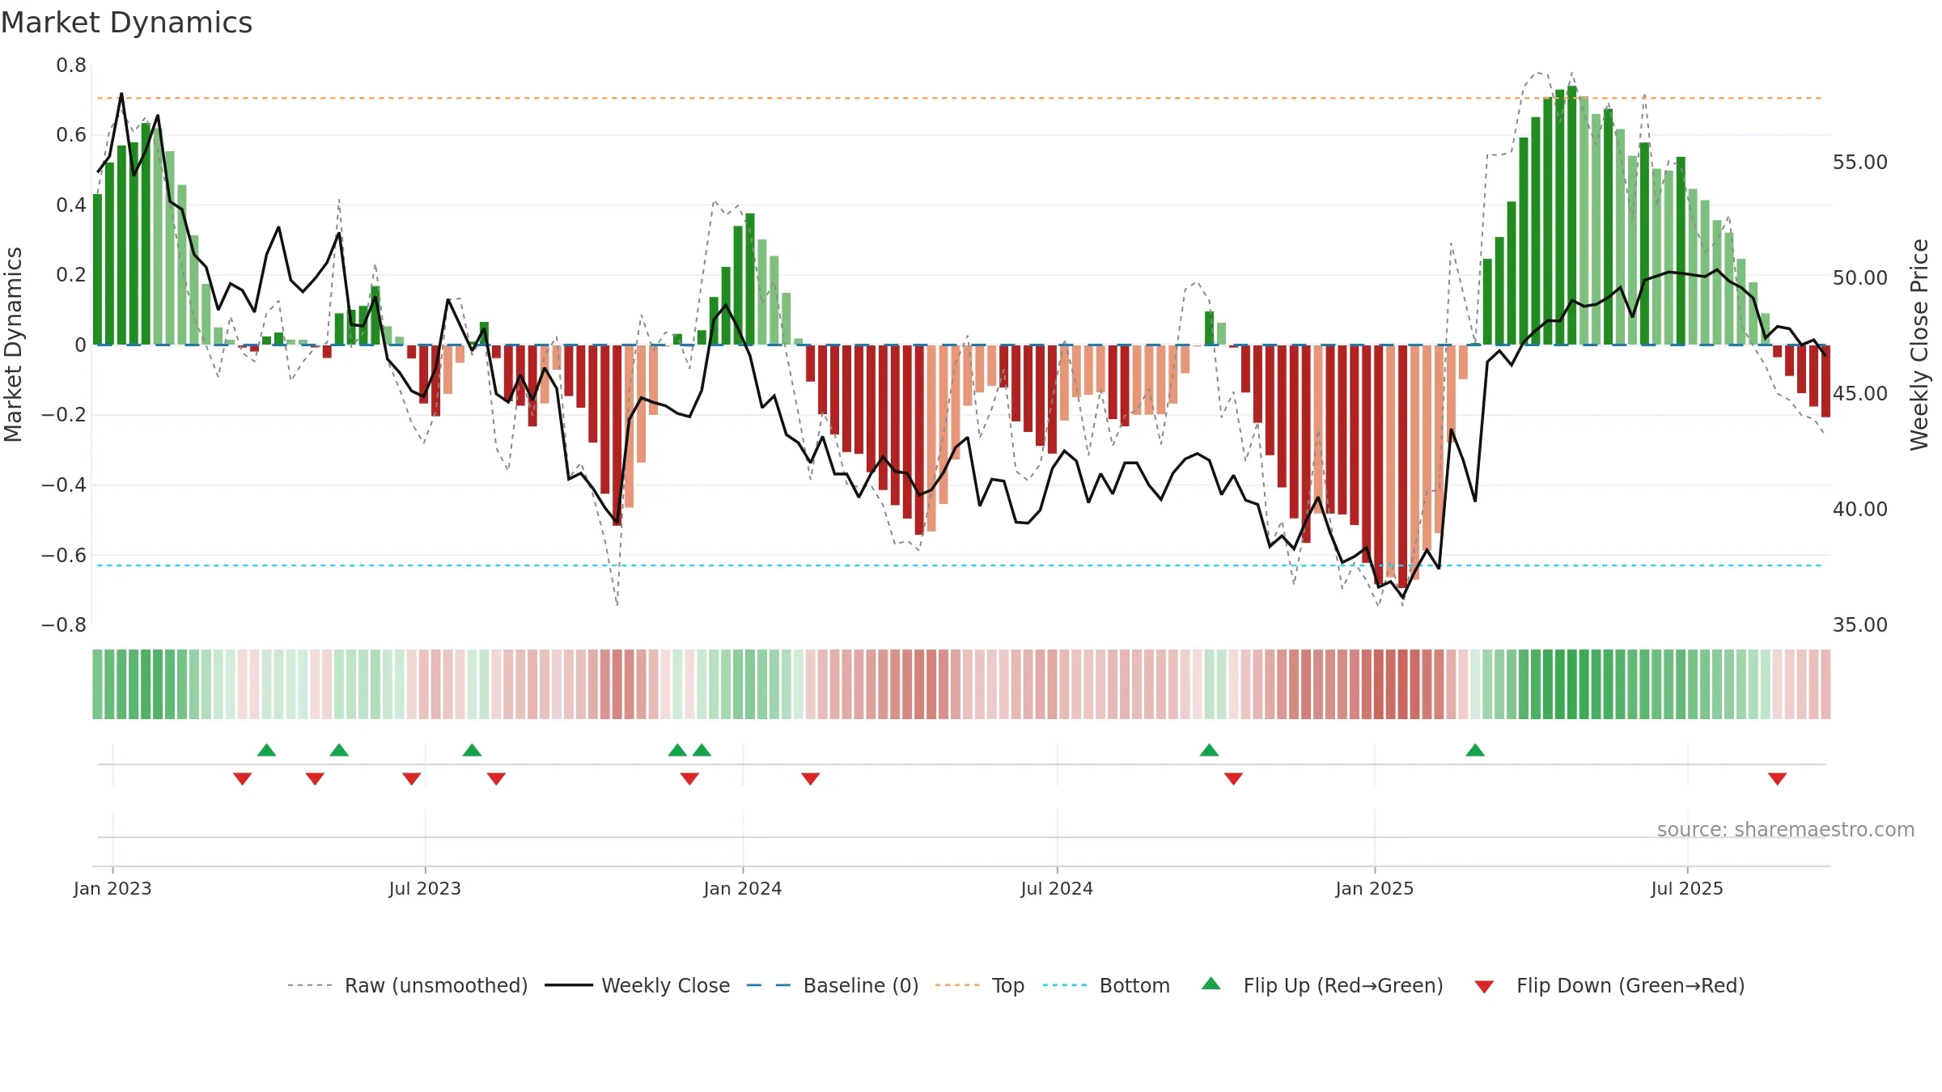This screenshot has height=1092, width=1942.
Task: Click the −0.4 left axis label
Action: coord(64,485)
